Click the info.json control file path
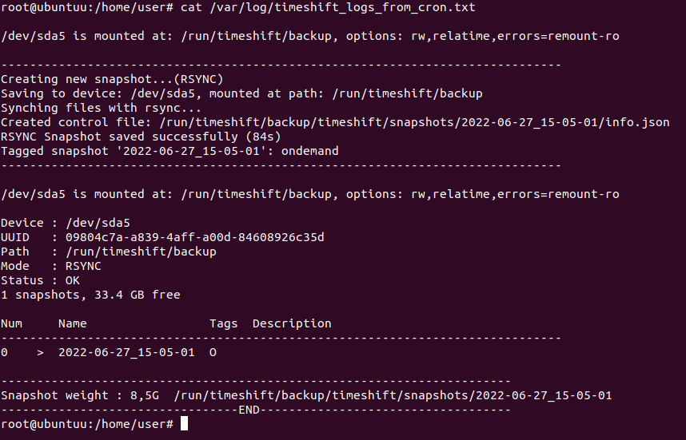 click(416, 122)
